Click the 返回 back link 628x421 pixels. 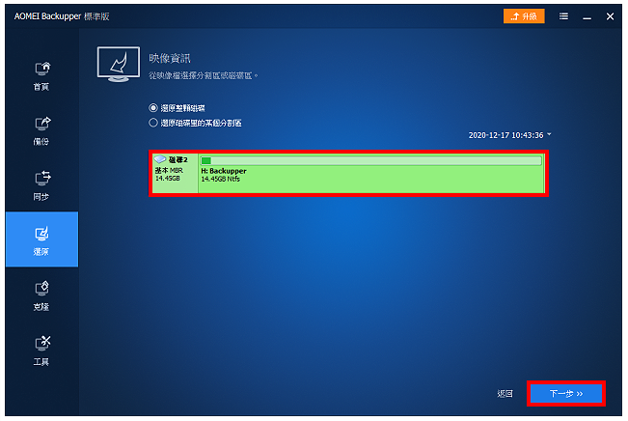505,393
